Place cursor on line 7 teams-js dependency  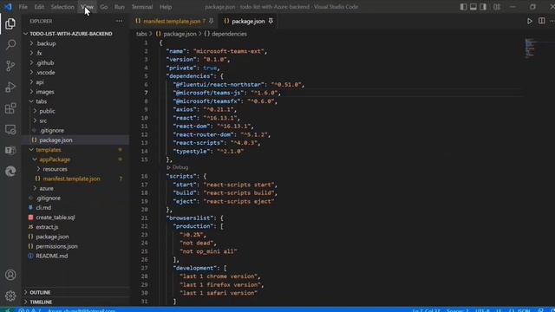226,93
